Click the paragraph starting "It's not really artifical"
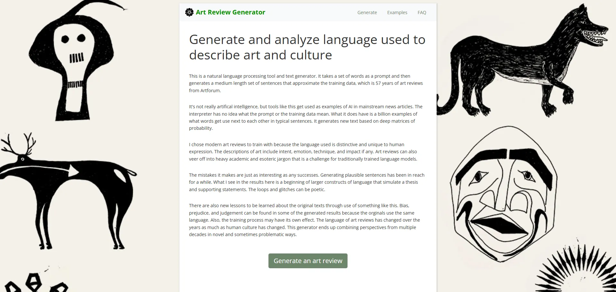616x292 pixels. click(x=305, y=117)
